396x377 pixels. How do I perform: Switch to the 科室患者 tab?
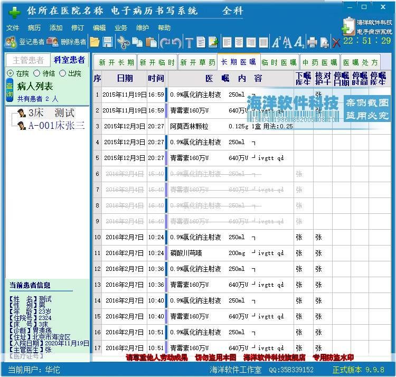point(70,60)
